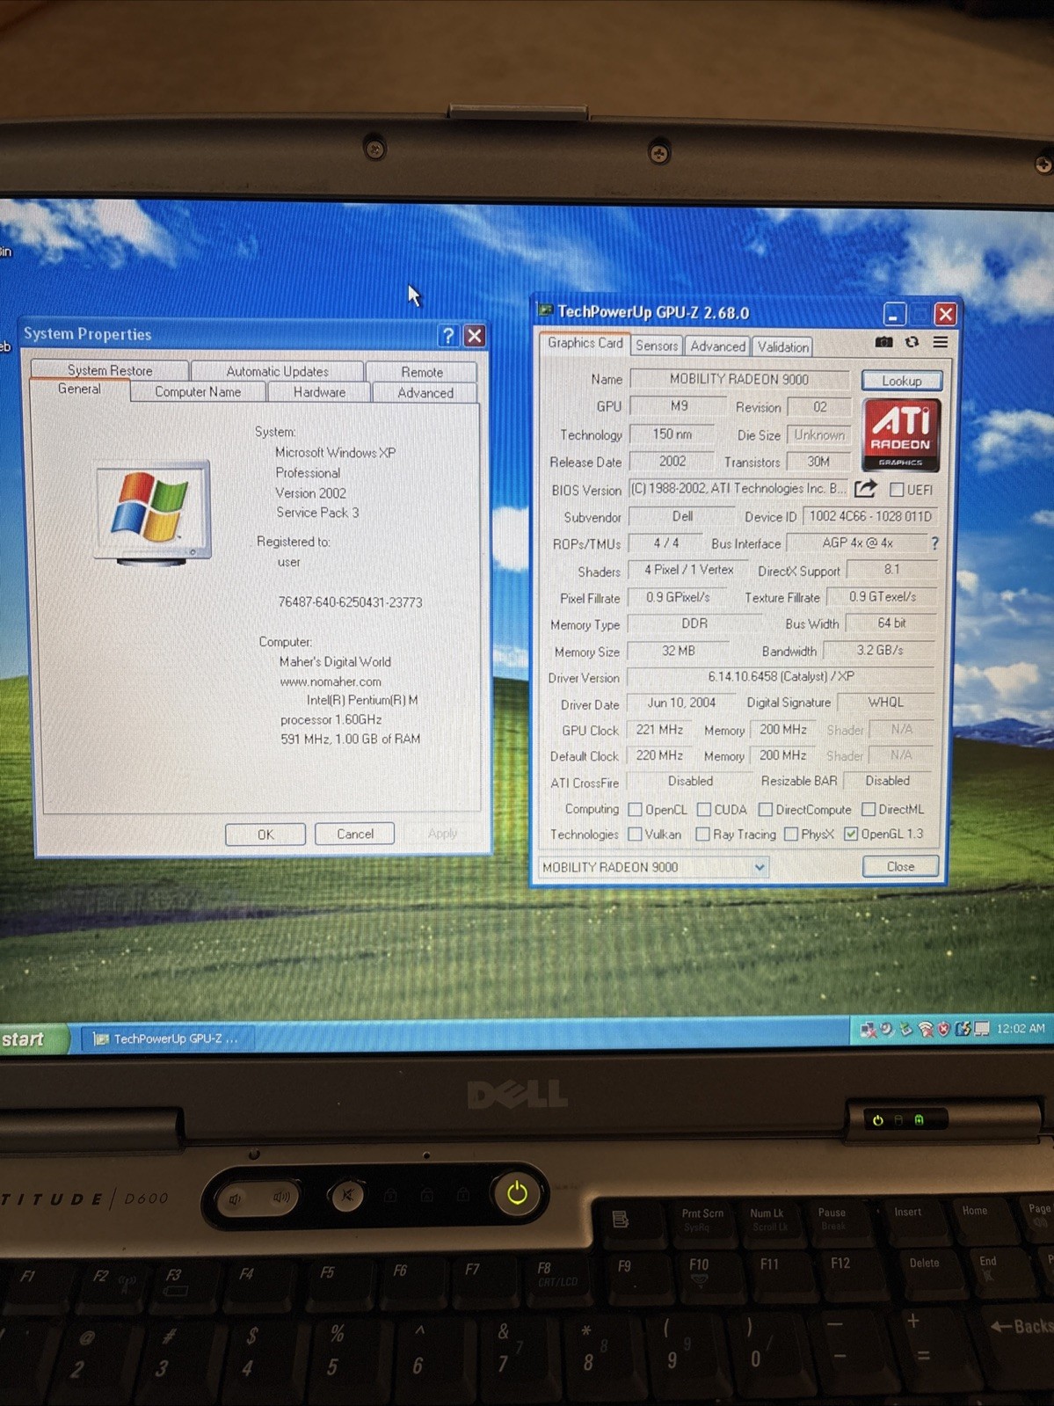Open the Hardware tab in System Properties
The image size is (1054, 1406).
pos(319,392)
